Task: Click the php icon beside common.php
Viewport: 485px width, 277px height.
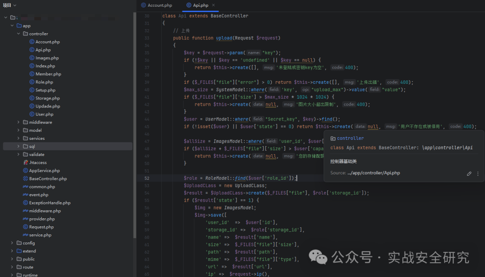Action: click(x=25, y=186)
